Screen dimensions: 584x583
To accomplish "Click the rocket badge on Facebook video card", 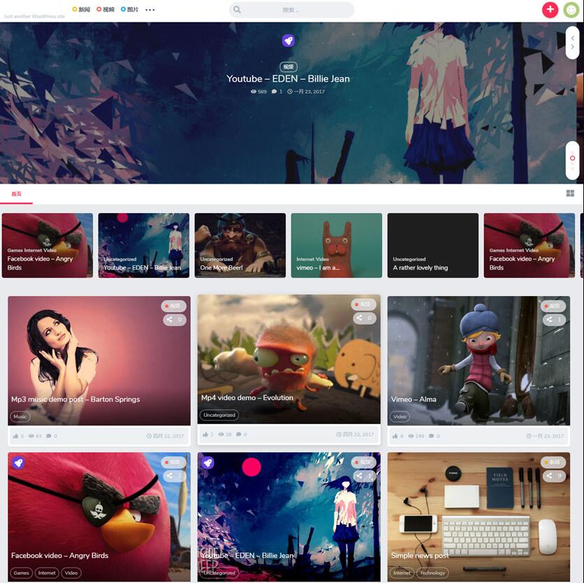I will pos(18,463).
